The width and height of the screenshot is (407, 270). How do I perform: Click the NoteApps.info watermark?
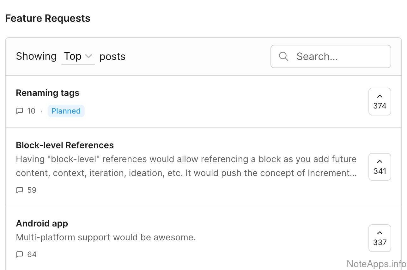[x=376, y=264]
